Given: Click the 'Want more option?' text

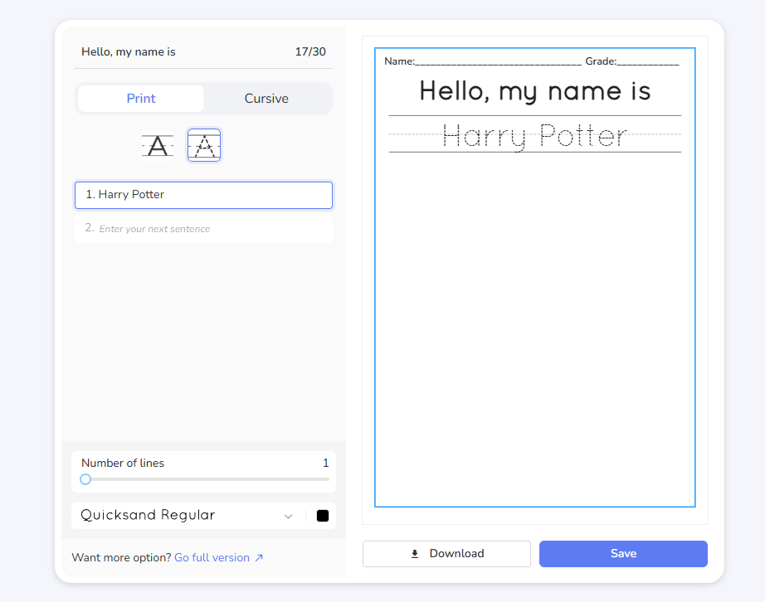Looking at the screenshot, I should [121, 558].
